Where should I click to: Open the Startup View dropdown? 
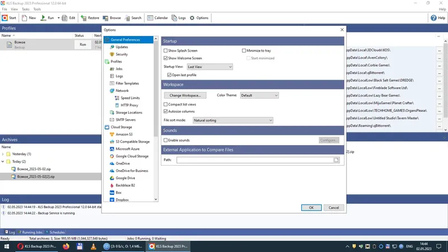pos(209,67)
